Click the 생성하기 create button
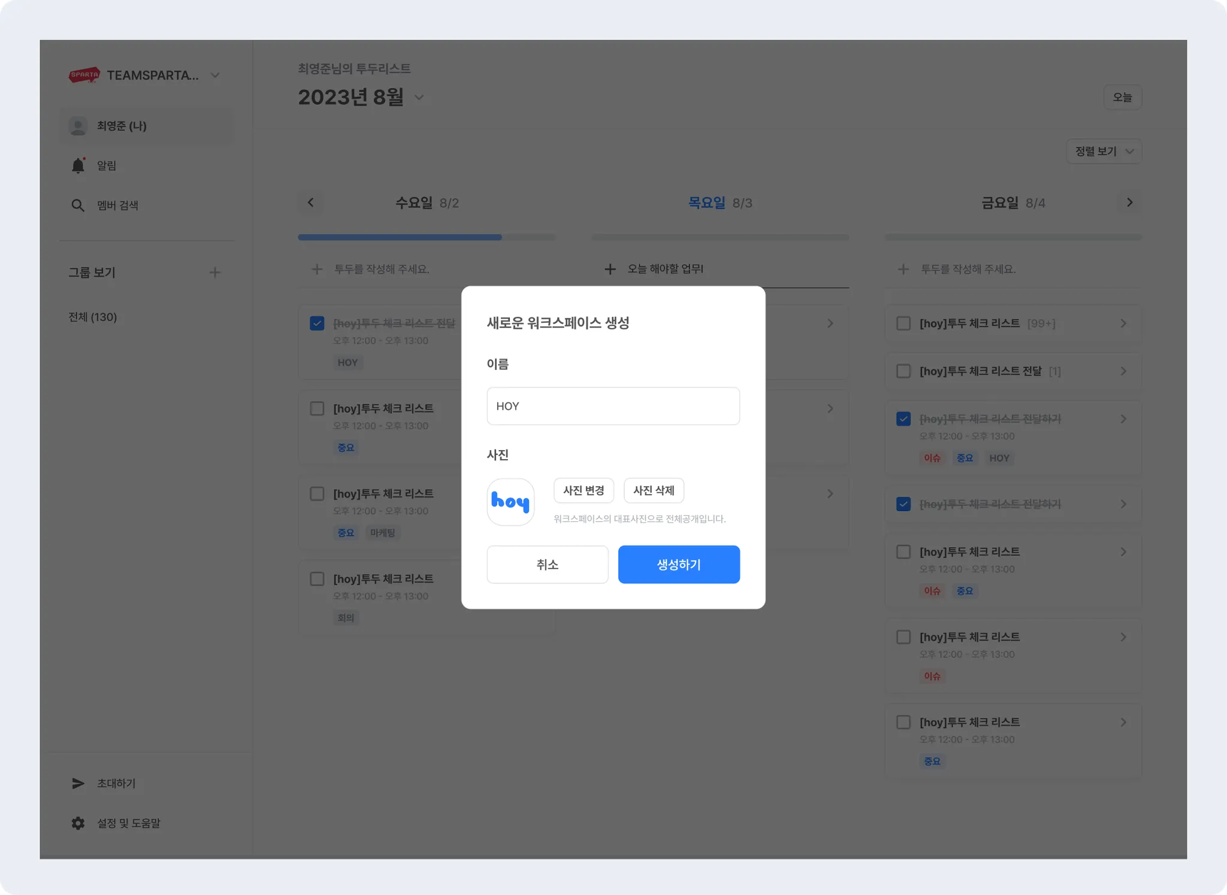Viewport: 1227px width, 895px height. [x=679, y=565]
